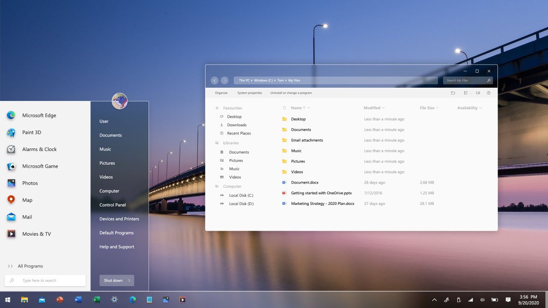548x308 pixels.
Task: Select Computer in Start menu
Action: pyautogui.click(x=109, y=191)
